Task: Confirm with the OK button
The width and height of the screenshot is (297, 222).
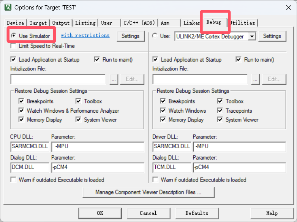Action: click(x=100, y=213)
